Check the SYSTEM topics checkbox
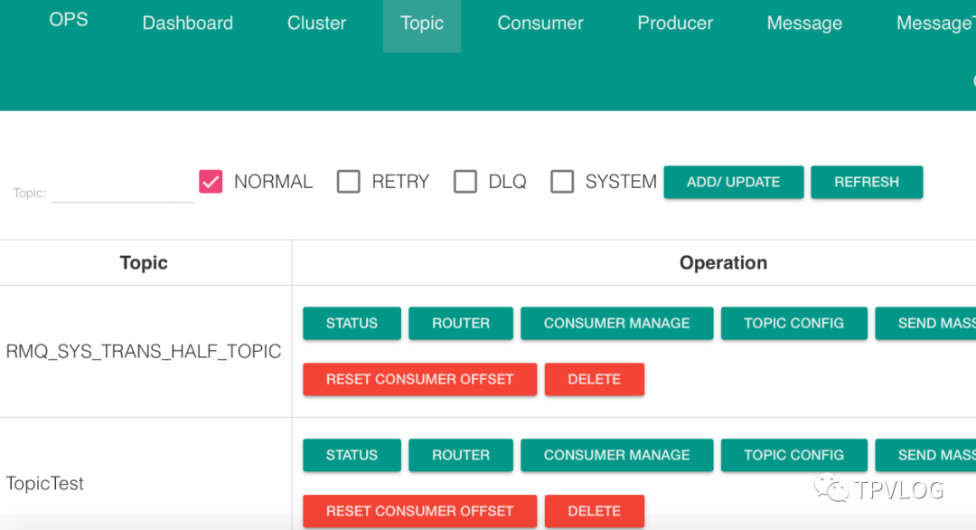The height and width of the screenshot is (530, 976). pos(562,182)
